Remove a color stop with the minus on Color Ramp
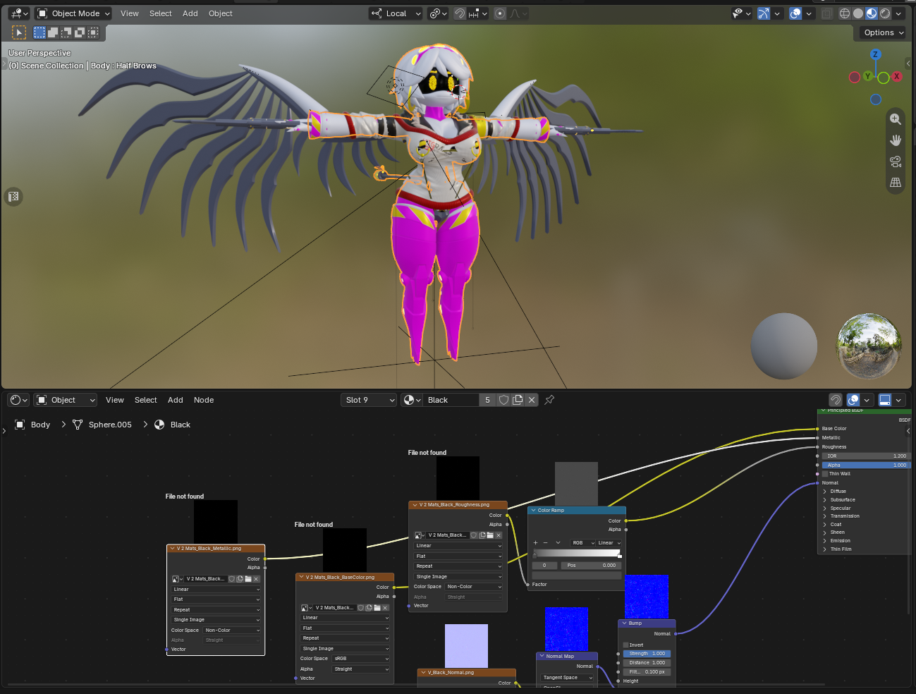916x694 pixels. (x=545, y=543)
